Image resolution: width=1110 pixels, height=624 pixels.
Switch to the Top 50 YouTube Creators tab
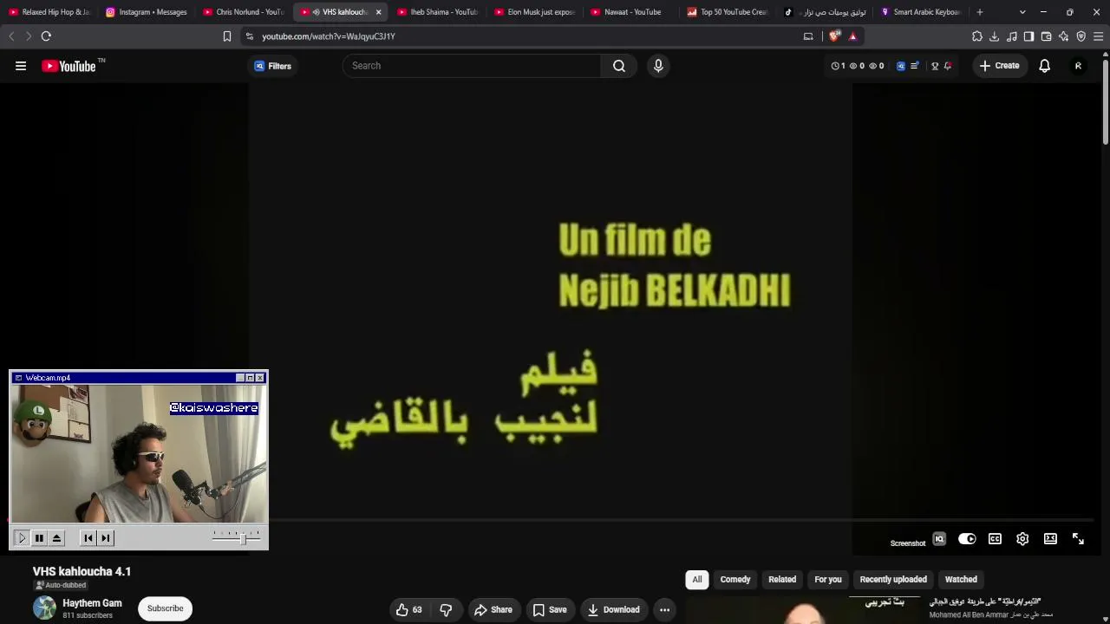(x=728, y=12)
